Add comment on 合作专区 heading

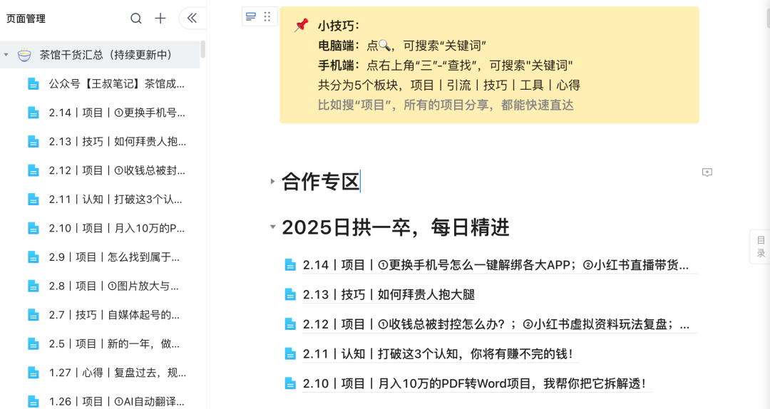[x=707, y=172]
